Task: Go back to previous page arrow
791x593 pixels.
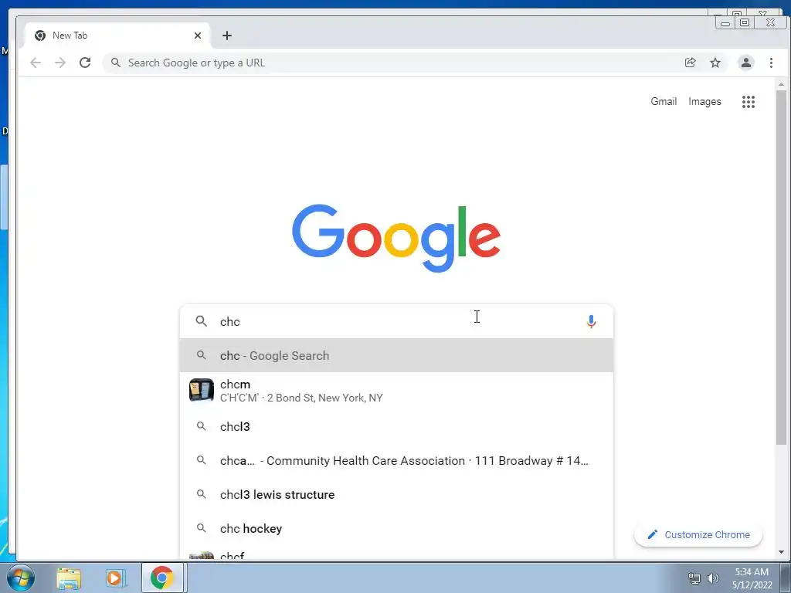Action: 36,63
